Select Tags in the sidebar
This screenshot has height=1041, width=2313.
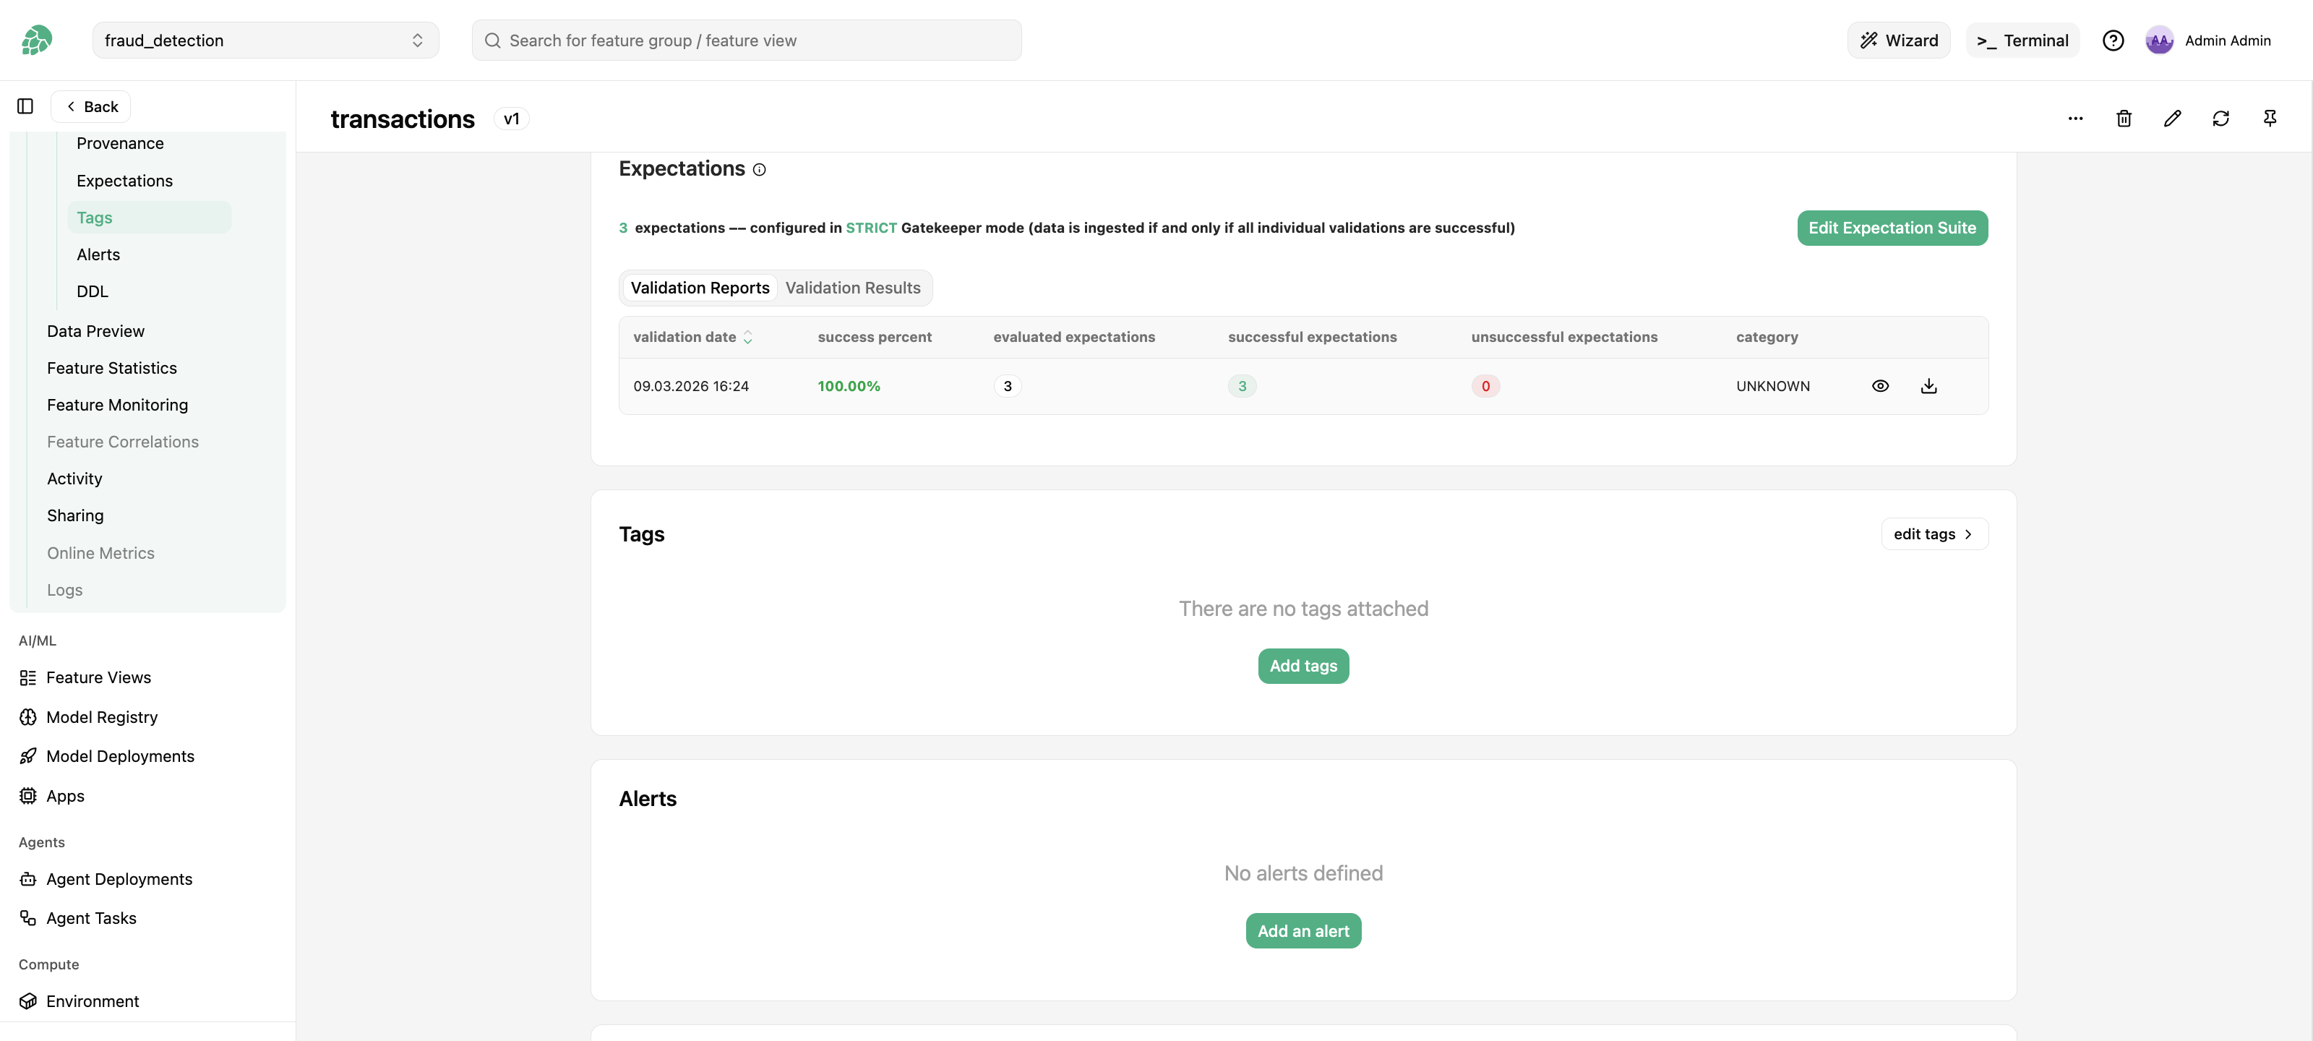[x=149, y=218]
